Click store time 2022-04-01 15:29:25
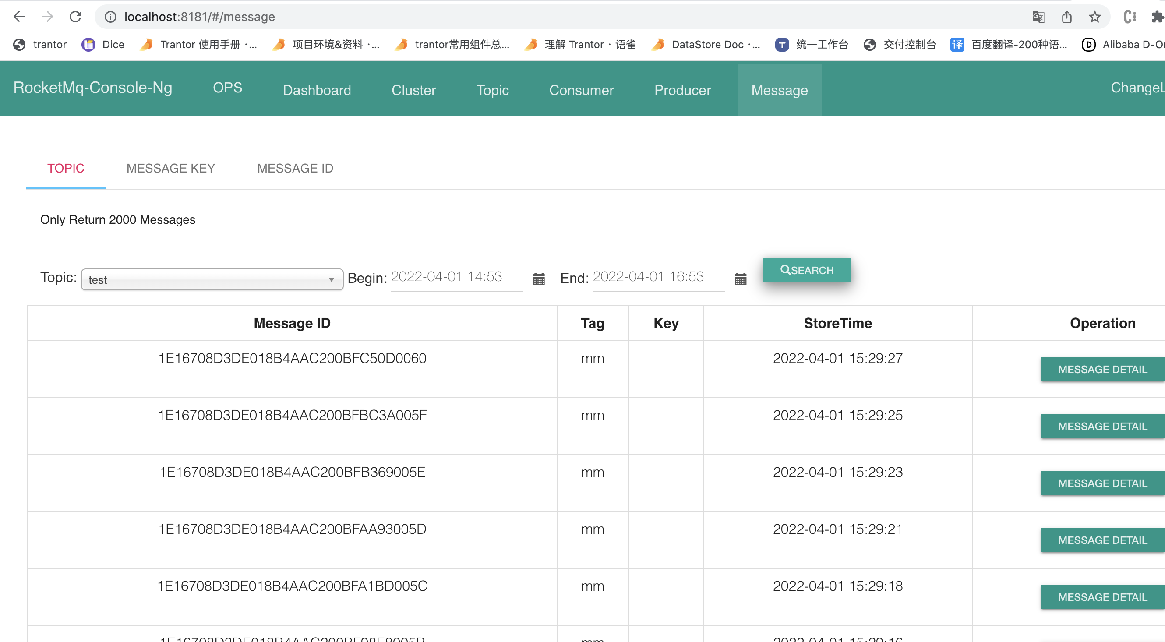Viewport: 1165px width, 642px height. (x=837, y=415)
